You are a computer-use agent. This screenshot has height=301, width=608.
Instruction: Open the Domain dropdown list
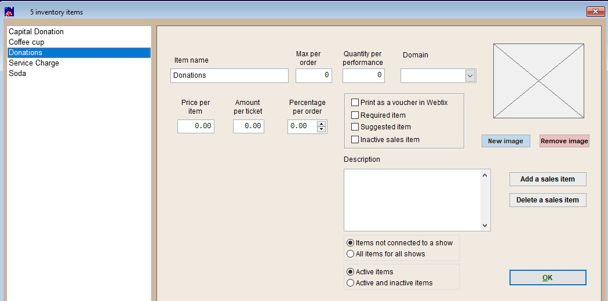(470, 76)
